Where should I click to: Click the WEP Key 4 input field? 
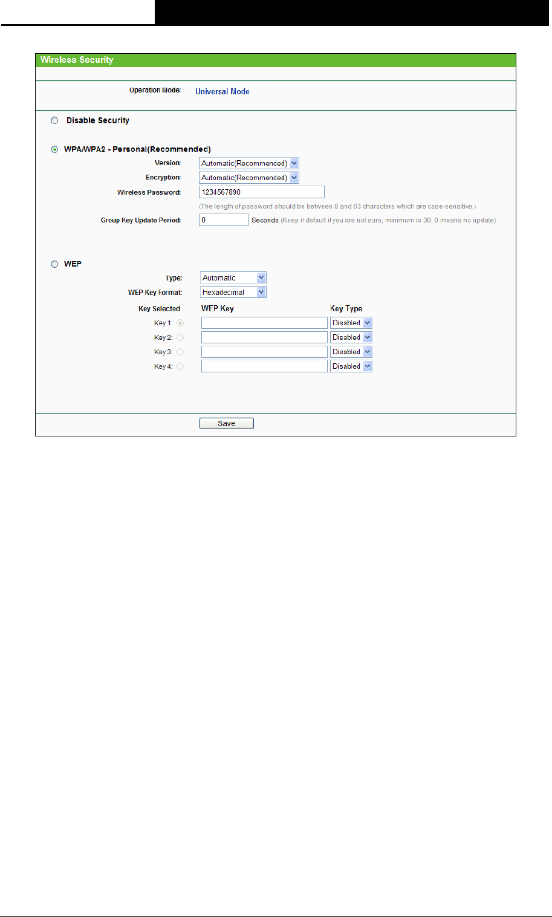pyautogui.click(x=264, y=366)
